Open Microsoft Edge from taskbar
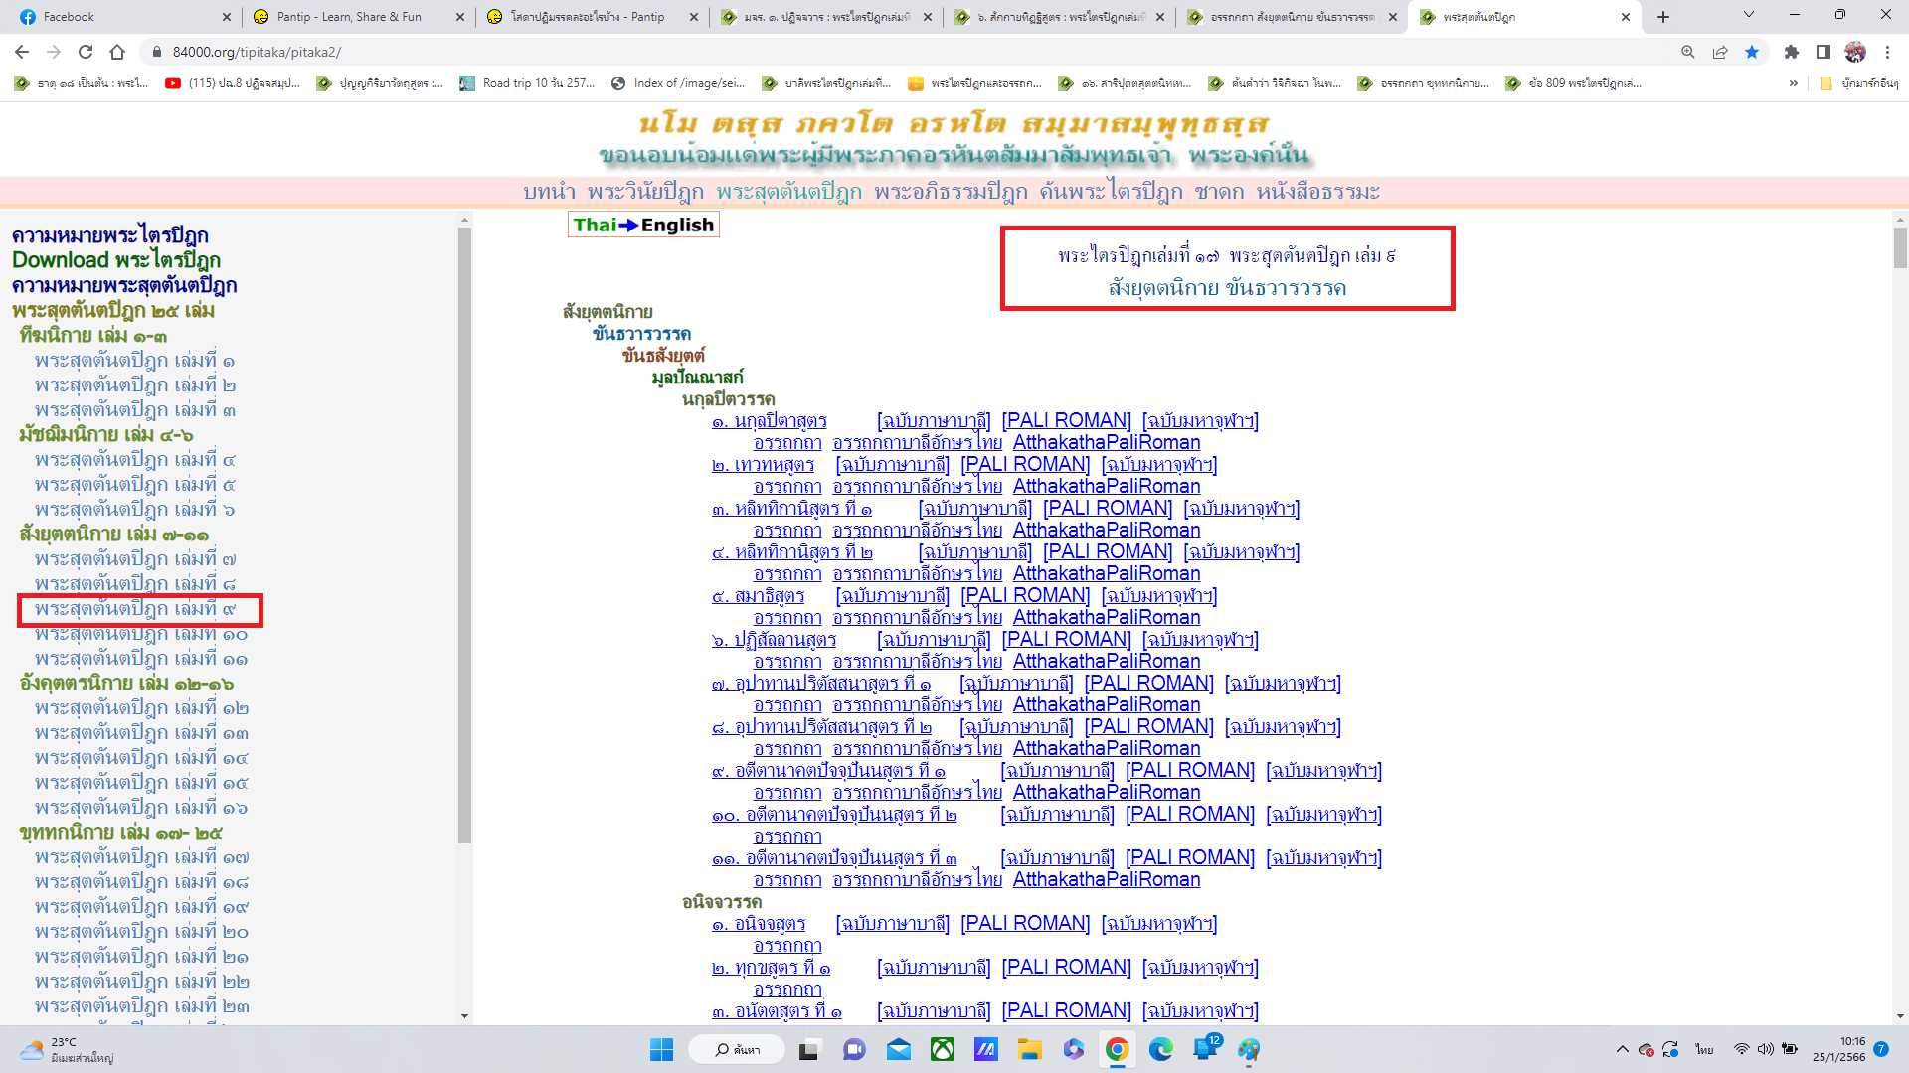 coord(1160,1049)
